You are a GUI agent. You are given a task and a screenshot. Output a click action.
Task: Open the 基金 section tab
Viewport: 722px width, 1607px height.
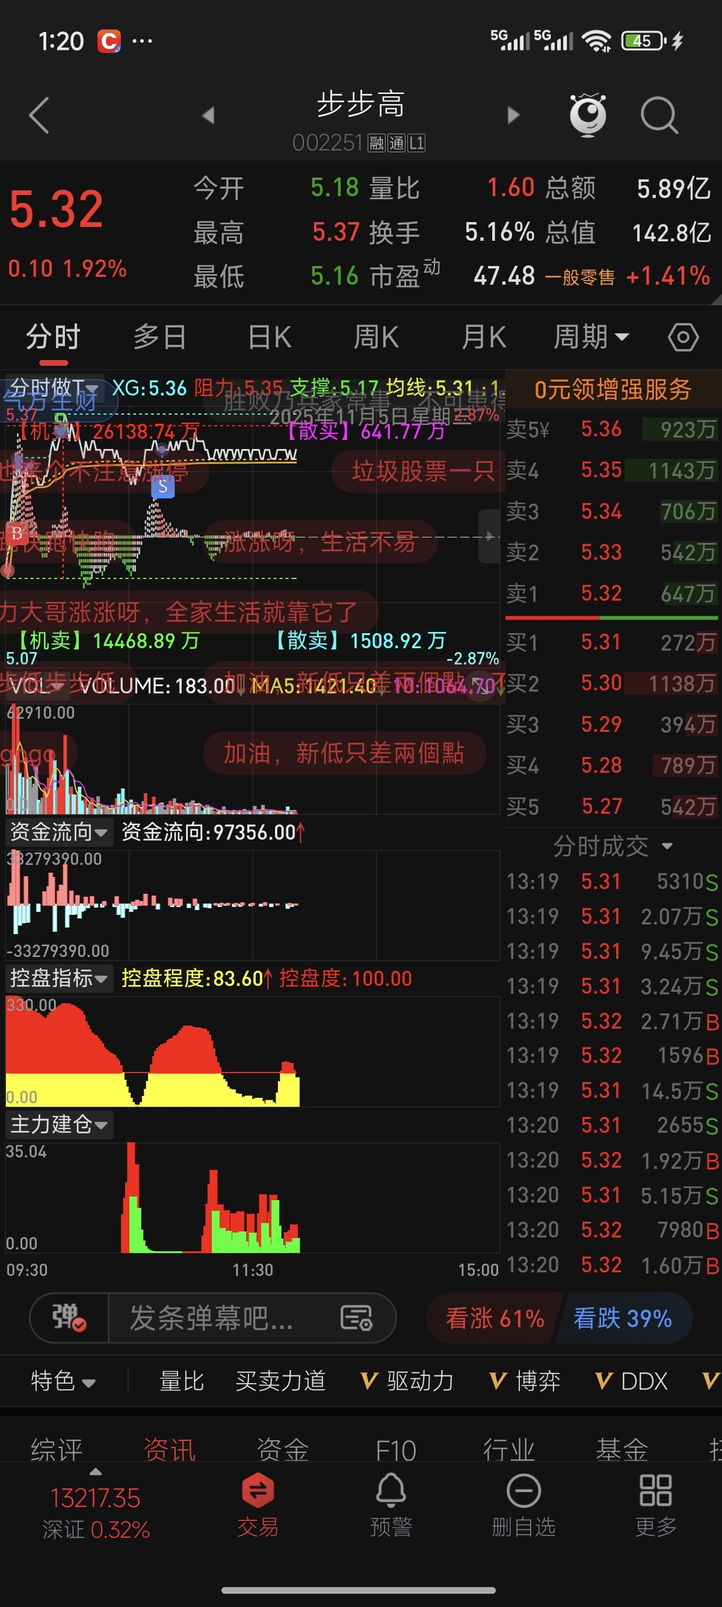tap(622, 1449)
